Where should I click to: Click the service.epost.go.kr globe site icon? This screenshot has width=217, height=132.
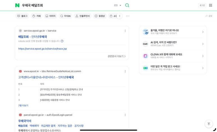click(20, 31)
